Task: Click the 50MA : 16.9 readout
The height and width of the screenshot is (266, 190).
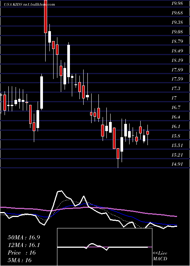Action: 24,237
